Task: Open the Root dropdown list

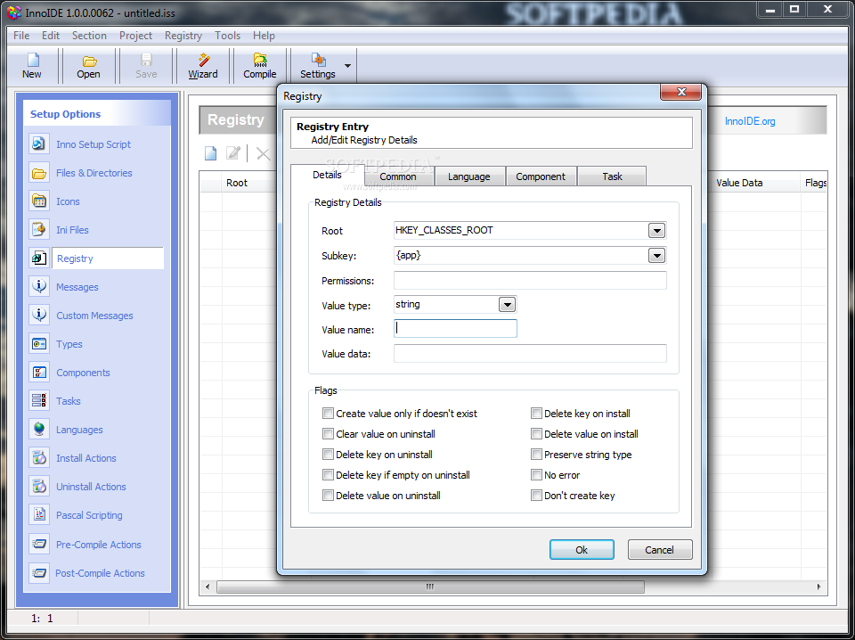Action: pyautogui.click(x=656, y=230)
